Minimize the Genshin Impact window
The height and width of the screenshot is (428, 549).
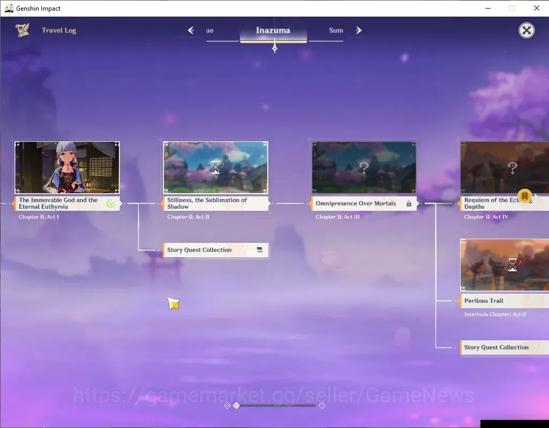(x=488, y=8)
